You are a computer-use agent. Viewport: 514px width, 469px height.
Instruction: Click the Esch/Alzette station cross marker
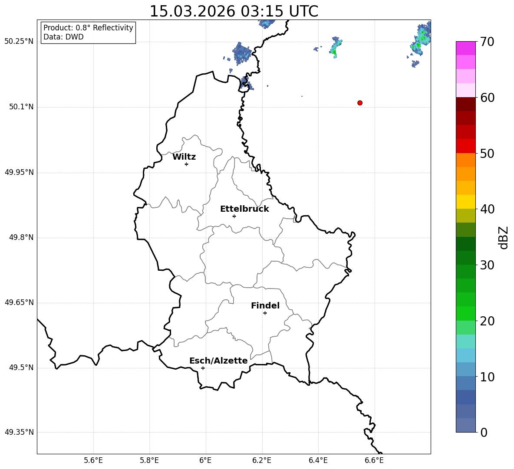[203, 368]
